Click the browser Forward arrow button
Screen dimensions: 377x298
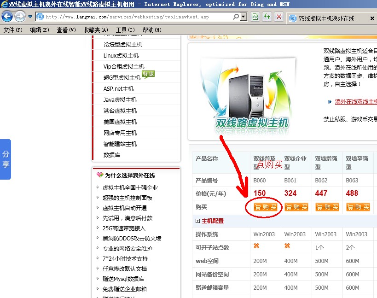point(20,17)
